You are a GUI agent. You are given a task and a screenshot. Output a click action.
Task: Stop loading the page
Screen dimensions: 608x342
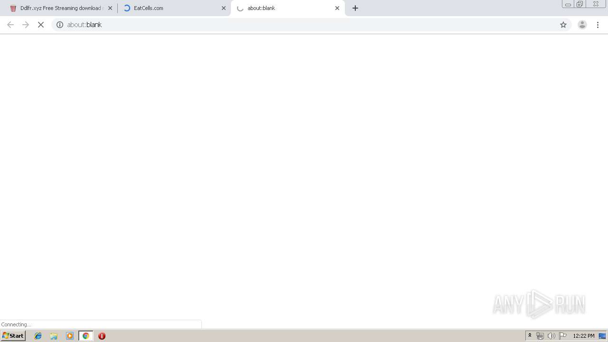(41, 25)
